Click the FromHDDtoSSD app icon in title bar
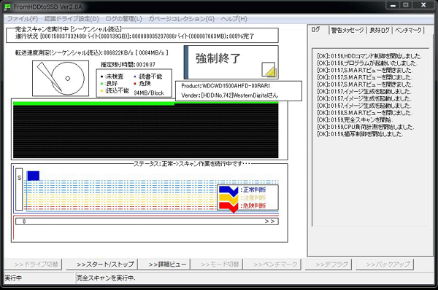Viewport: 438px width, 290px height. point(7,7)
